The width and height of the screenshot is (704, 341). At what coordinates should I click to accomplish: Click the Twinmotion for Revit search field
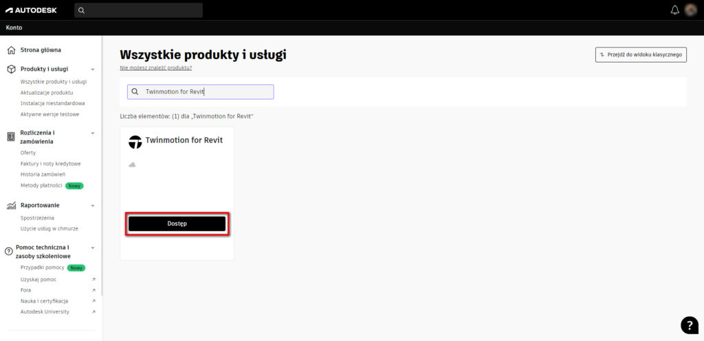(x=200, y=92)
